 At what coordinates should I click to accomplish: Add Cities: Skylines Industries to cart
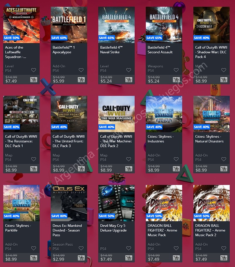coord(176,169)
